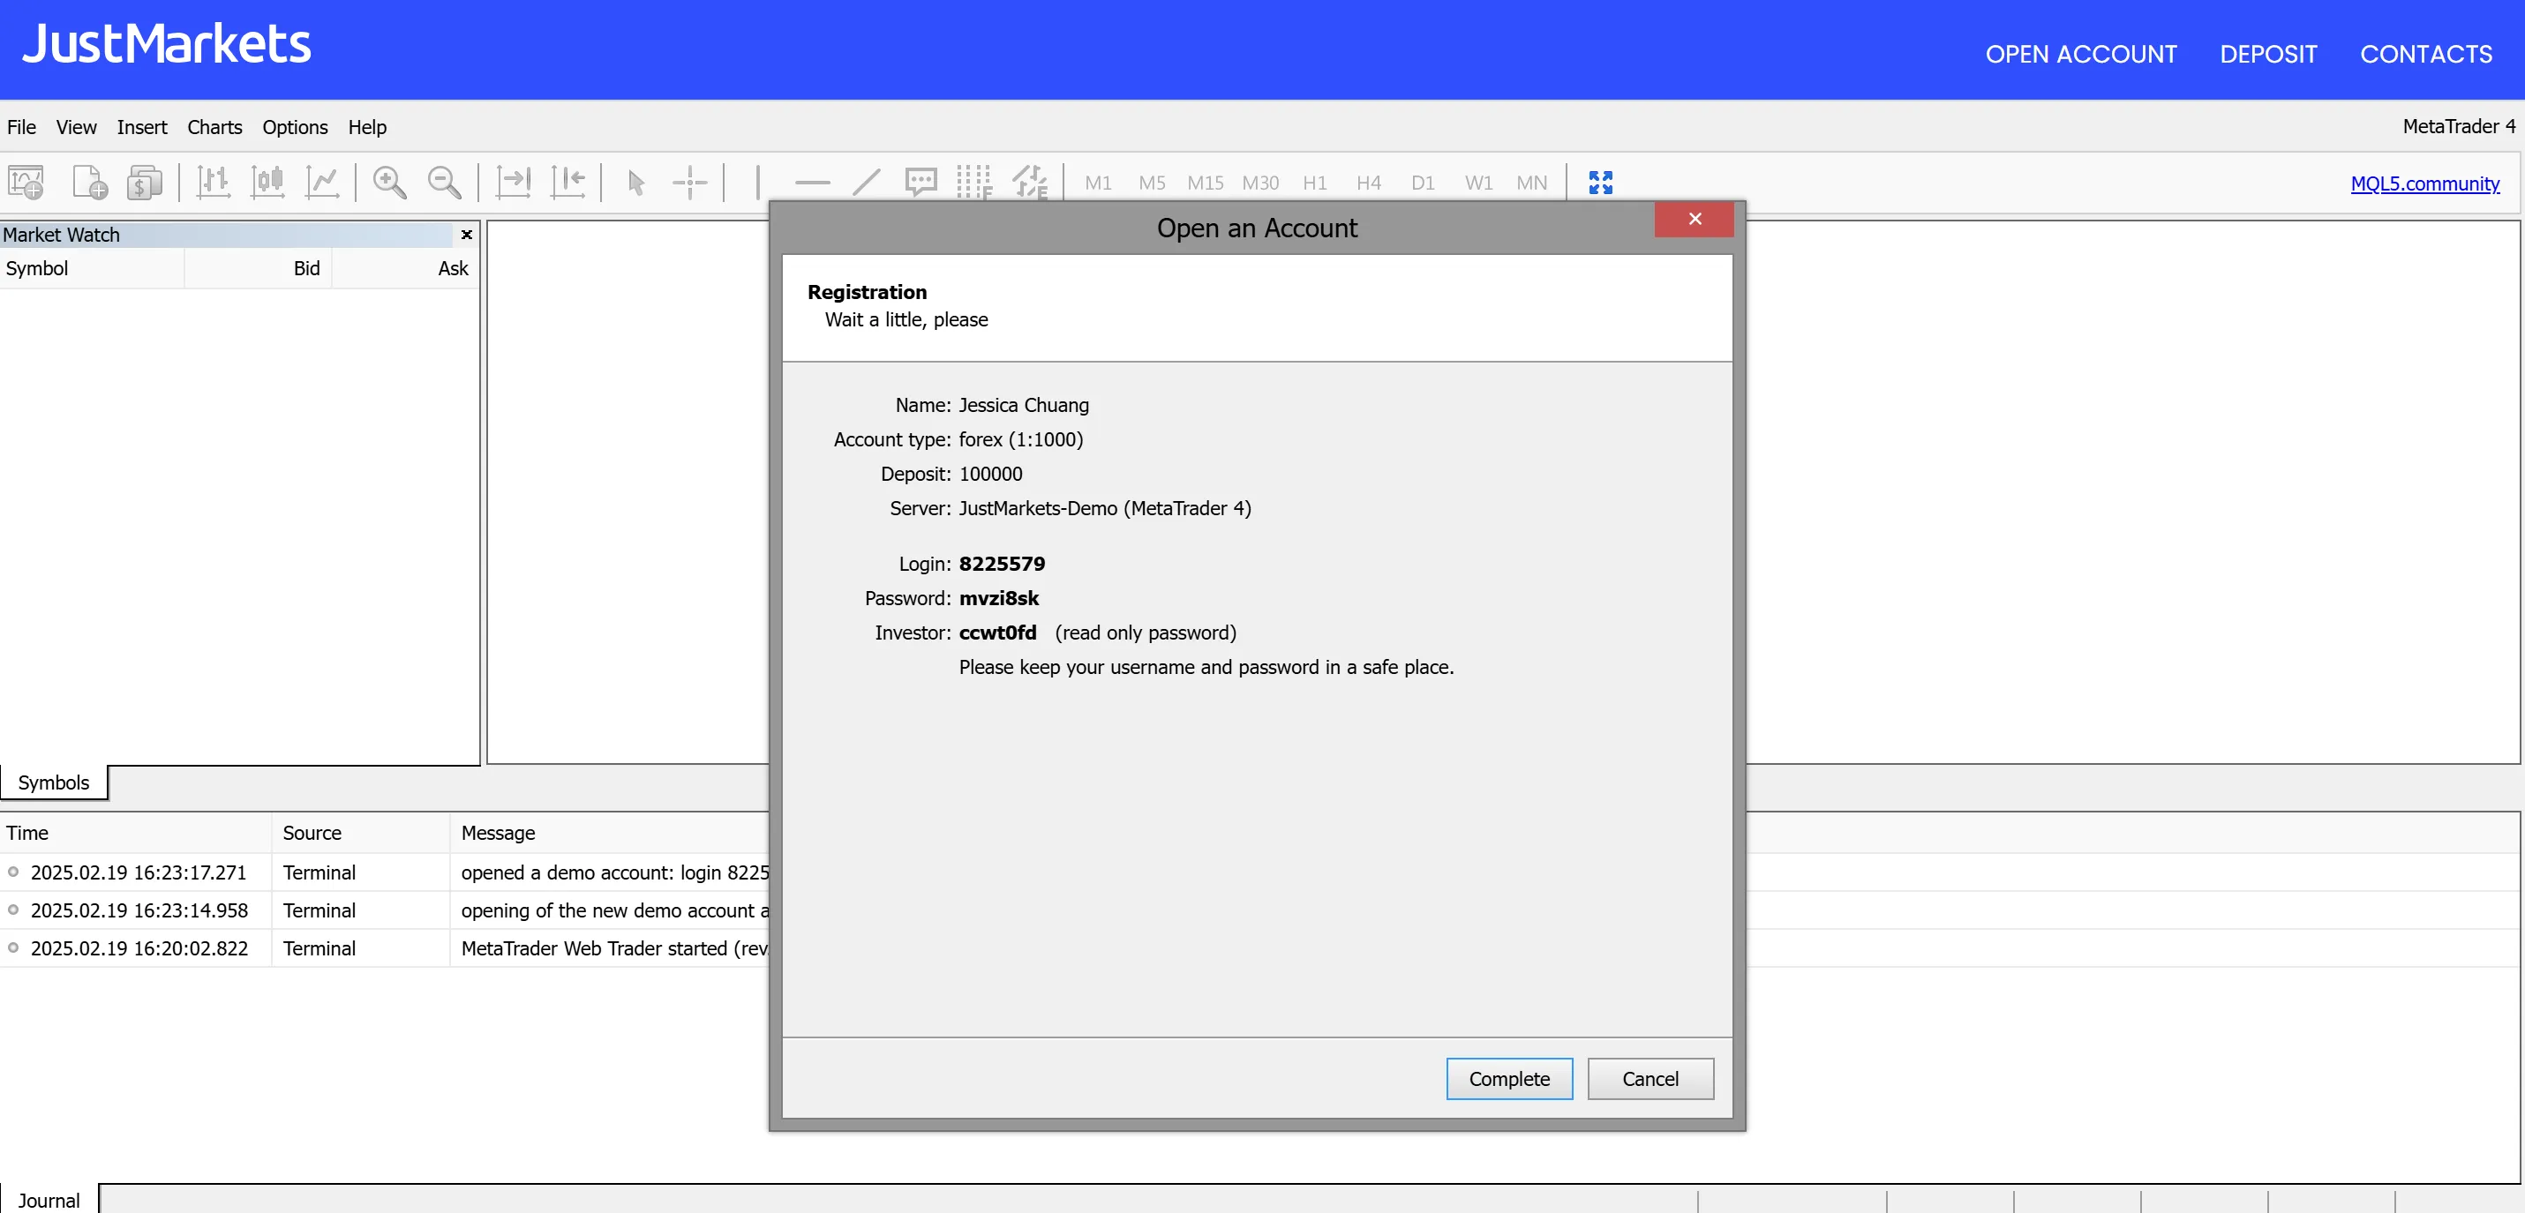Click the login number 8225579
Image resolution: width=2525 pixels, height=1213 pixels.
click(x=1002, y=564)
